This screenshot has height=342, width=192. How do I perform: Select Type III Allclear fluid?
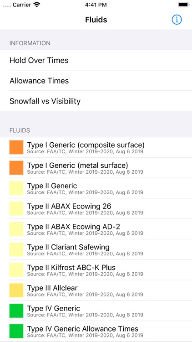coord(96,290)
